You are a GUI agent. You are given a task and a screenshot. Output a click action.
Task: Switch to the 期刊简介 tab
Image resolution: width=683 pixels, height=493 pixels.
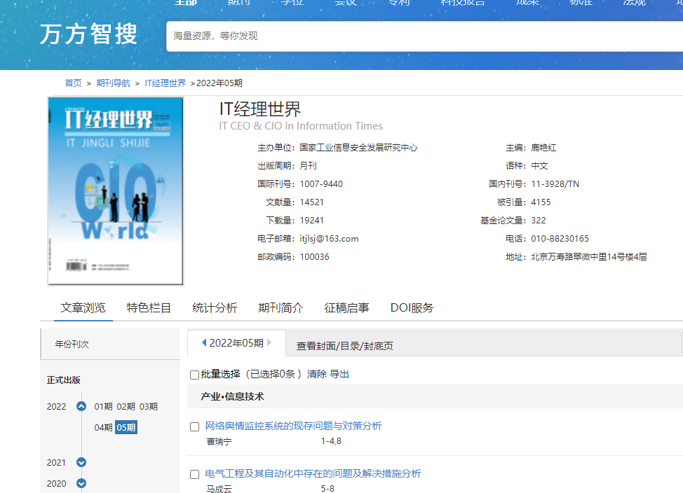(x=280, y=307)
